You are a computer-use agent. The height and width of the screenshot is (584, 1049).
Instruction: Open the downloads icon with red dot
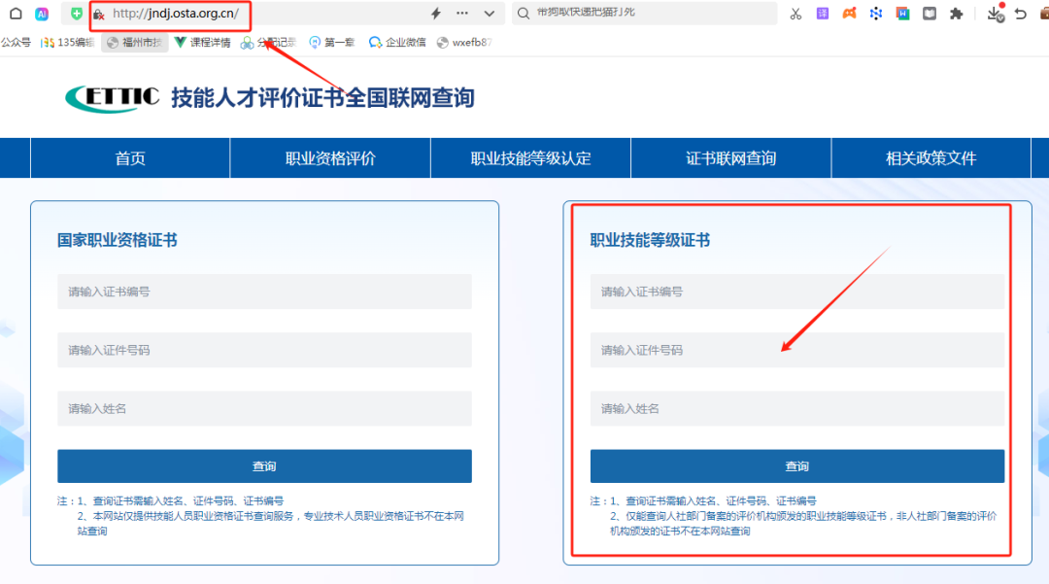pyautogui.click(x=995, y=14)
